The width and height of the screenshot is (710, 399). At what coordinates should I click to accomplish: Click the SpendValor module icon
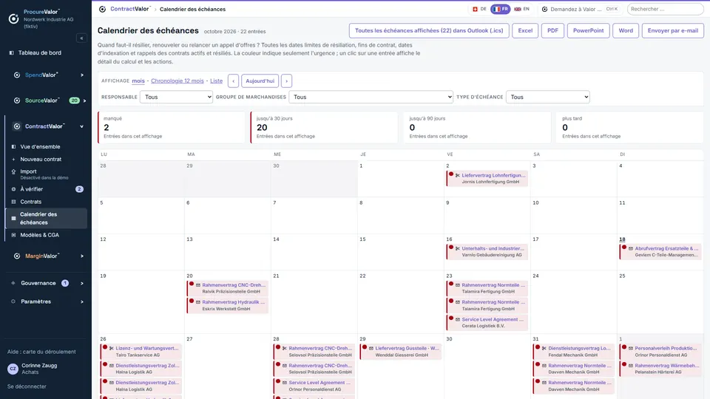point(17,75)
